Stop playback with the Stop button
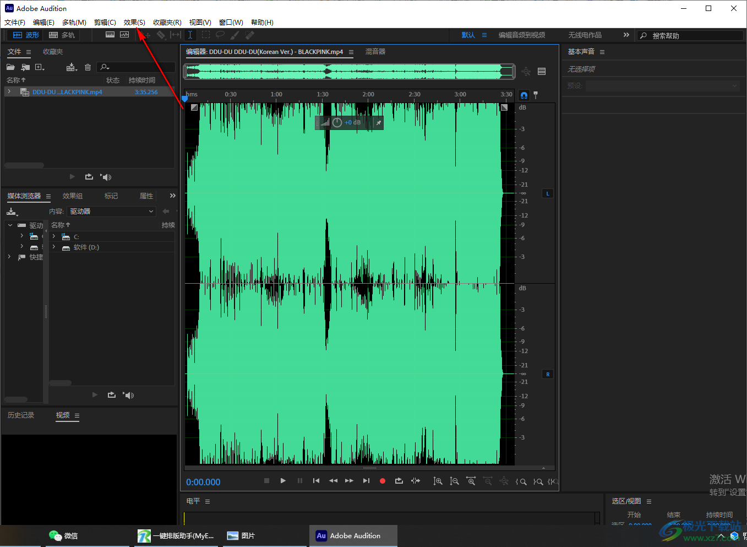The image size is (747, 547). point(267,481)
